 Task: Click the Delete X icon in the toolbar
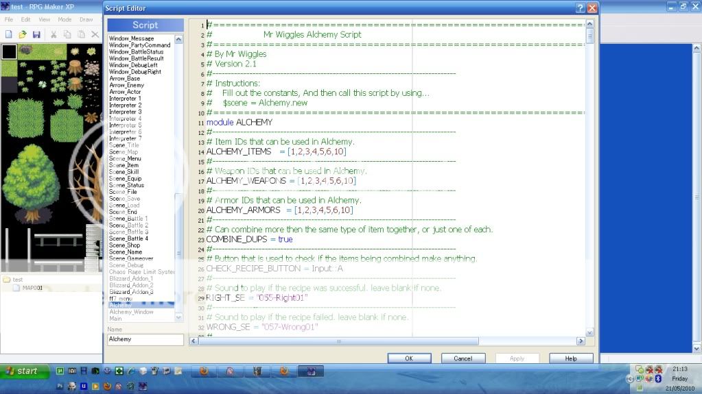click(x=95, y=34)
